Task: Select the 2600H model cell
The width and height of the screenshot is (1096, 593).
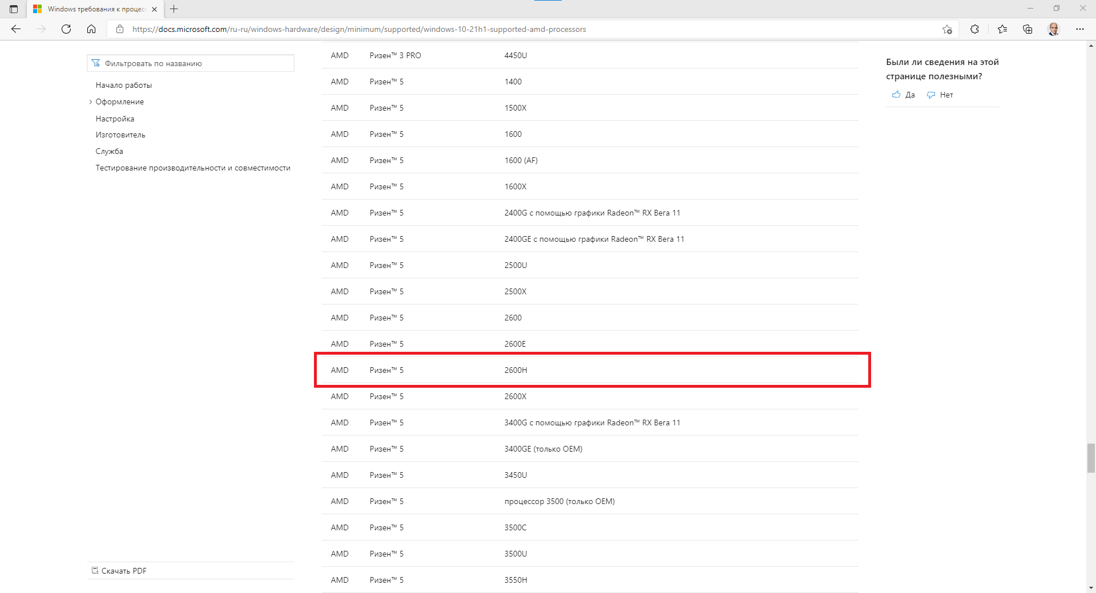Action: pyautogui.click(x=515, y=370)
